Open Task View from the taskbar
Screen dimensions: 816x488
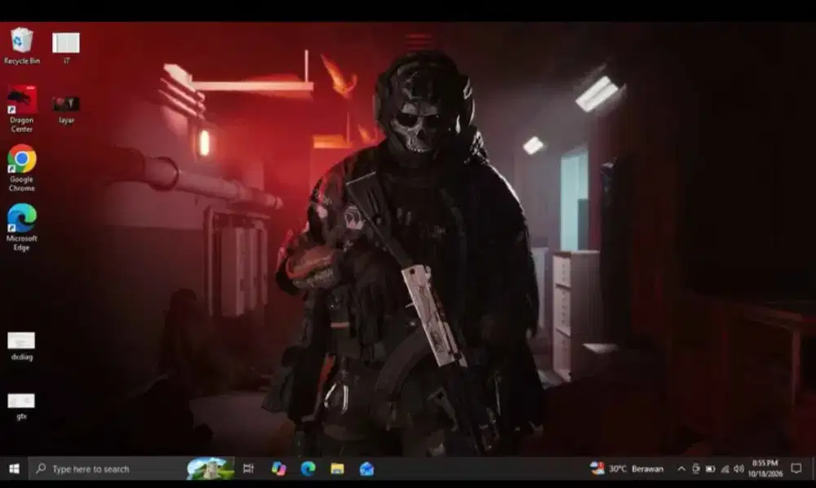(x=248, y=468)
